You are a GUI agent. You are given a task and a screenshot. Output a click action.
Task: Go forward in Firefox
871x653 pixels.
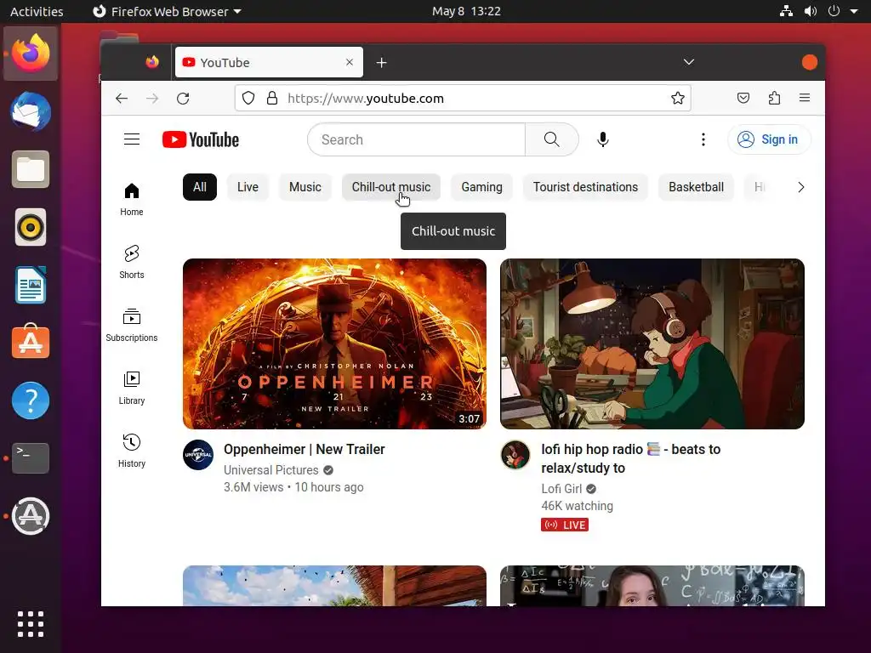(152, 99)
